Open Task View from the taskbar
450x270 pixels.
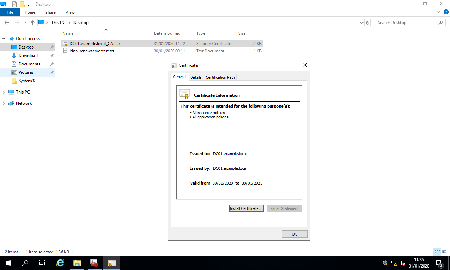42,263
